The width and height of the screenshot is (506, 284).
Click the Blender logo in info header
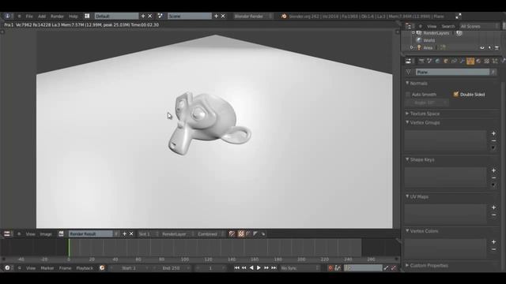(284, 16)
